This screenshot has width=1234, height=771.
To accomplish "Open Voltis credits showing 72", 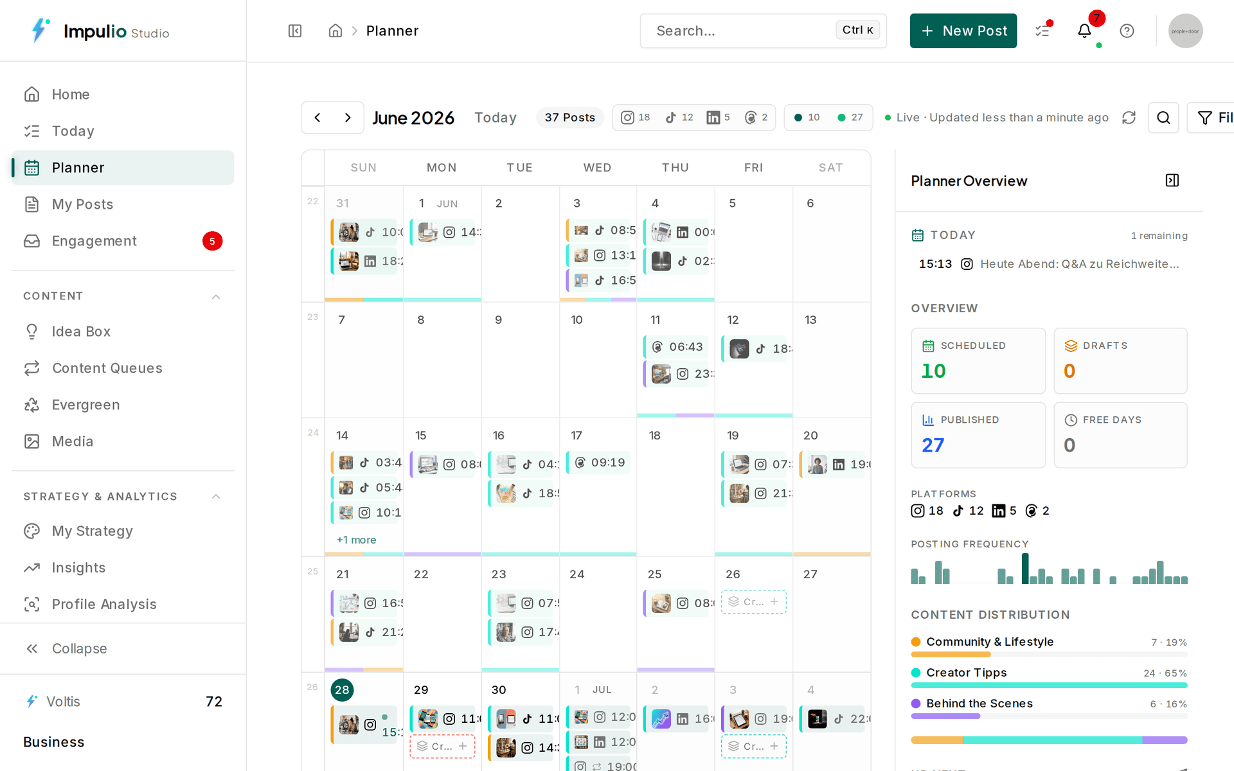I will tap(123, 702).
